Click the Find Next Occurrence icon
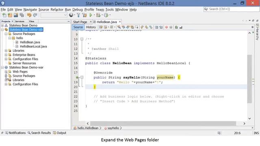 [128, 27]
